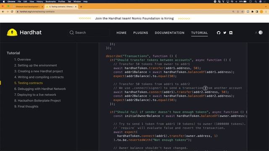Open 2. Setting up the environment
This screenshot has height=151, width=269.
pos(35,65)
